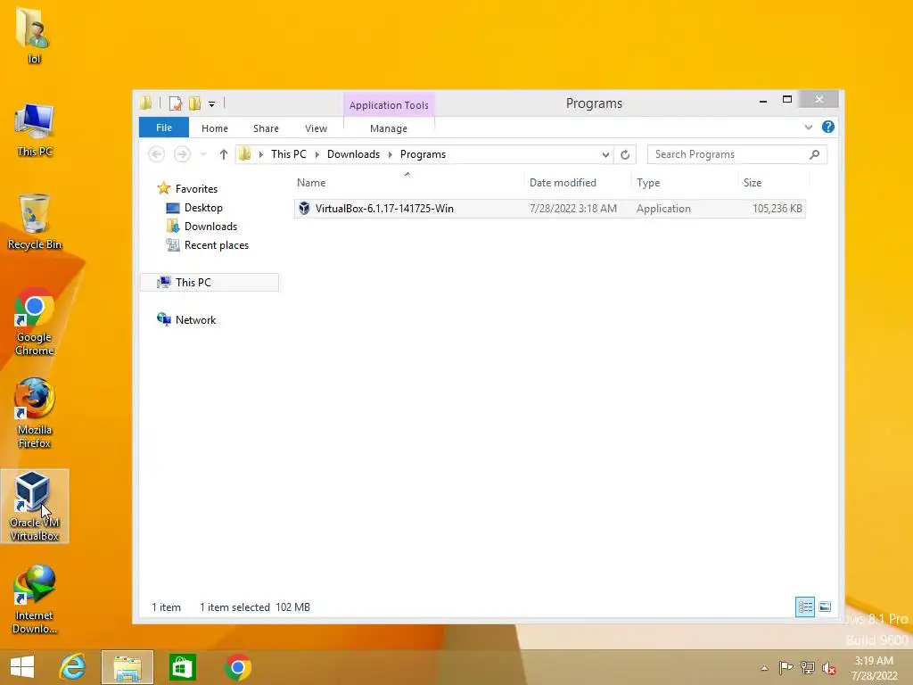Click Programs in address breadcrumb
The width and height of the screenshot is (913, 685).
click(423, 154)
